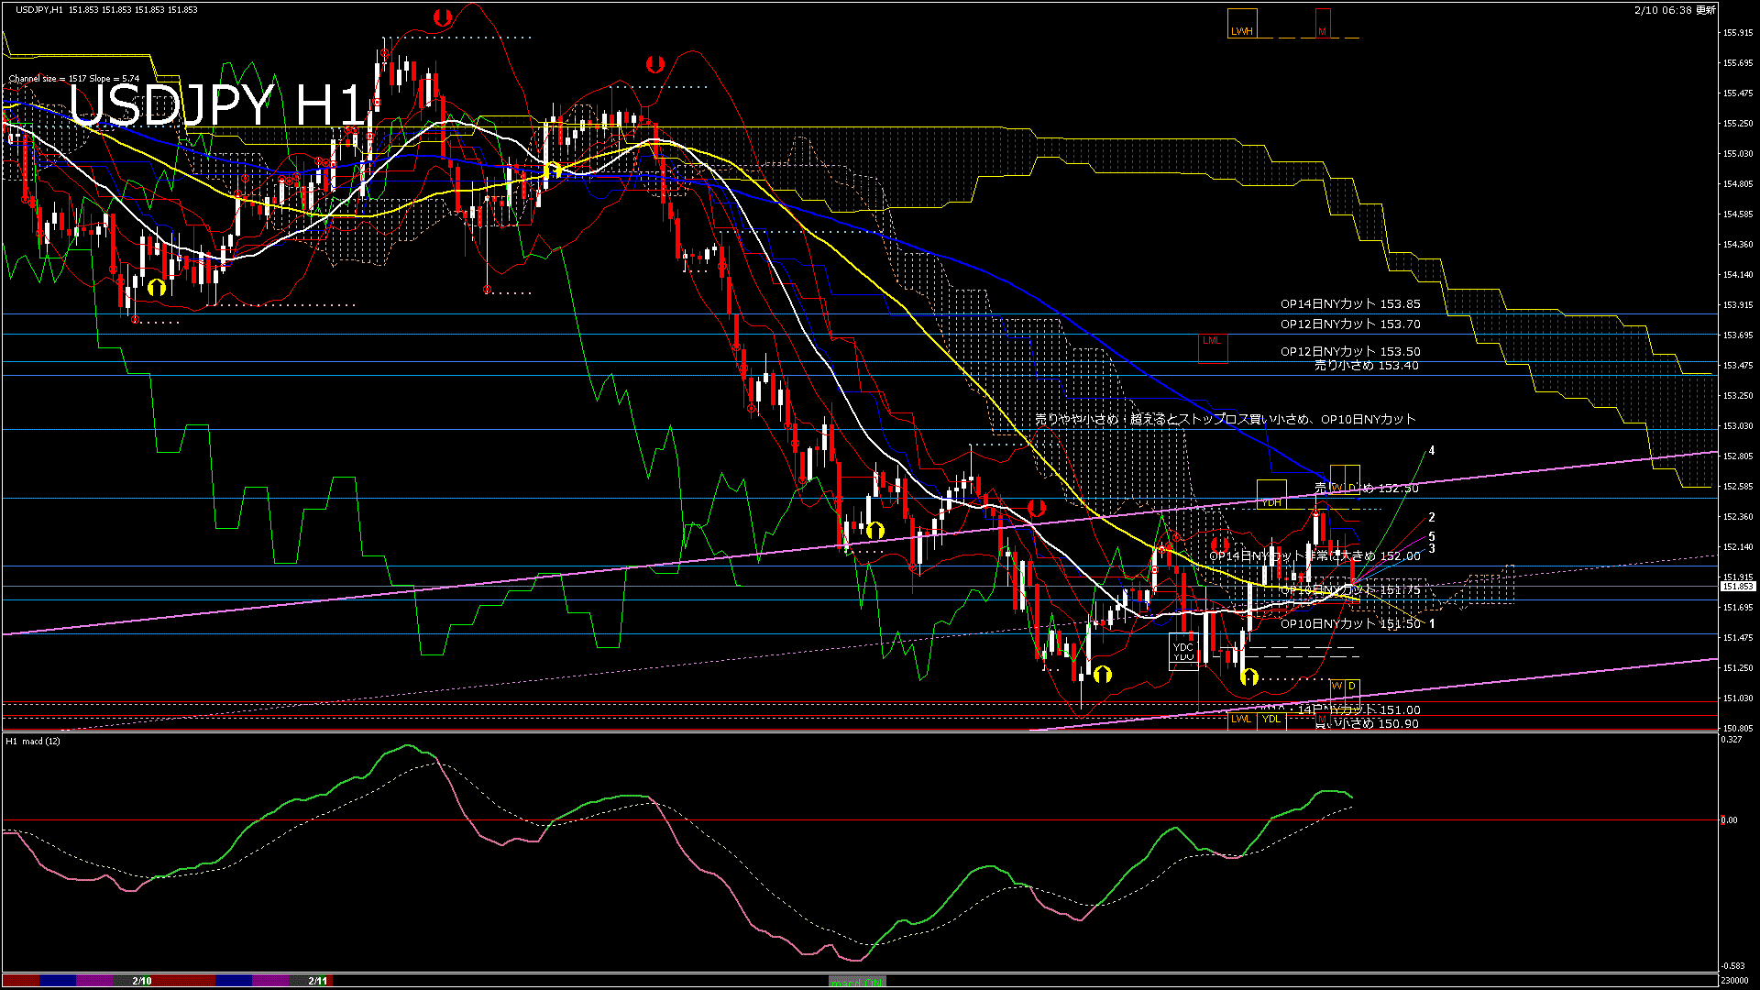This screenshot has width=1760, height=990.
Task: Click the OP14日NYカット 153.85 level label
Action: click(1349, 304)
